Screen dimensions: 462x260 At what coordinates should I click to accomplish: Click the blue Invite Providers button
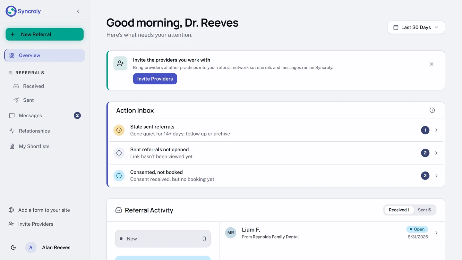pos(155,79)
